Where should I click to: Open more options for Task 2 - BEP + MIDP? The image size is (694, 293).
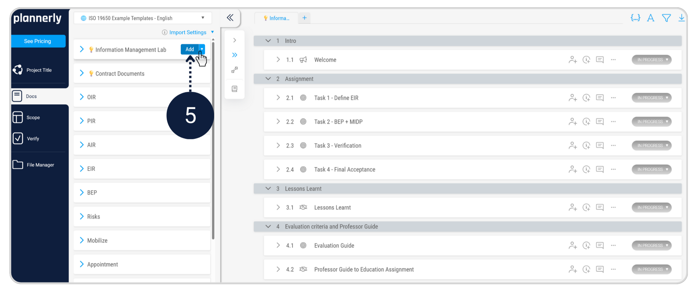click(613, 122)
